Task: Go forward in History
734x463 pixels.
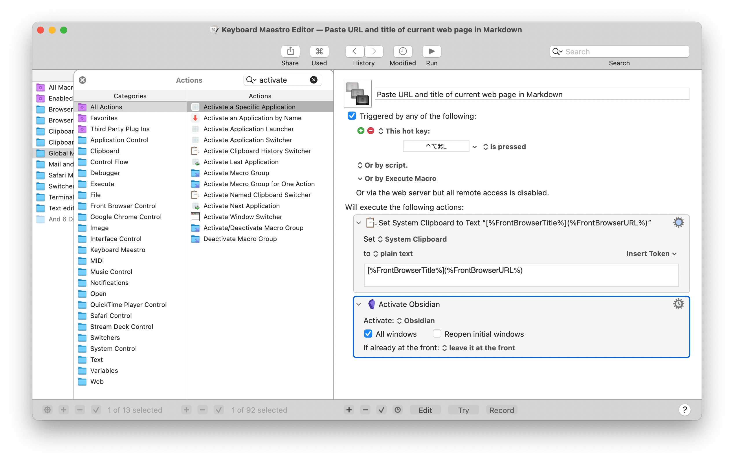Action: coord(374,51)
